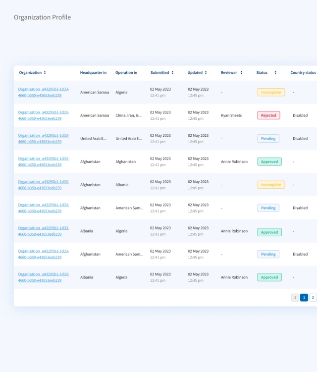The width and height of the screenshot is (317, 372).
Task: Open organization link in the first table row
Action: tap(44, 92)
